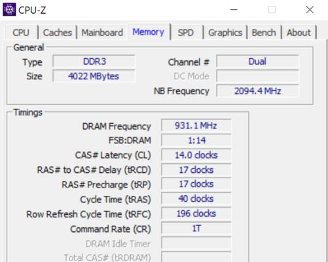This screenshot has height=262, width=328.
Task: Click the Command Rate (CR) label
Action: [111, 229]
